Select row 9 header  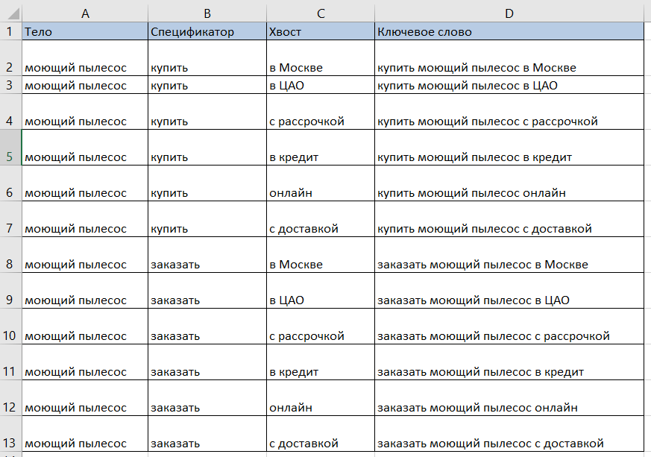(x=10, y=291)
